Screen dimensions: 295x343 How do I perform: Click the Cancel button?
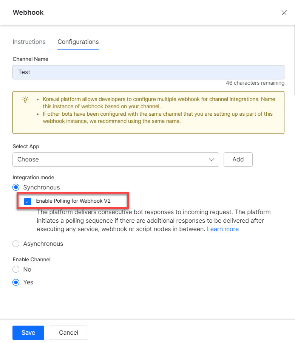(68, 333)
